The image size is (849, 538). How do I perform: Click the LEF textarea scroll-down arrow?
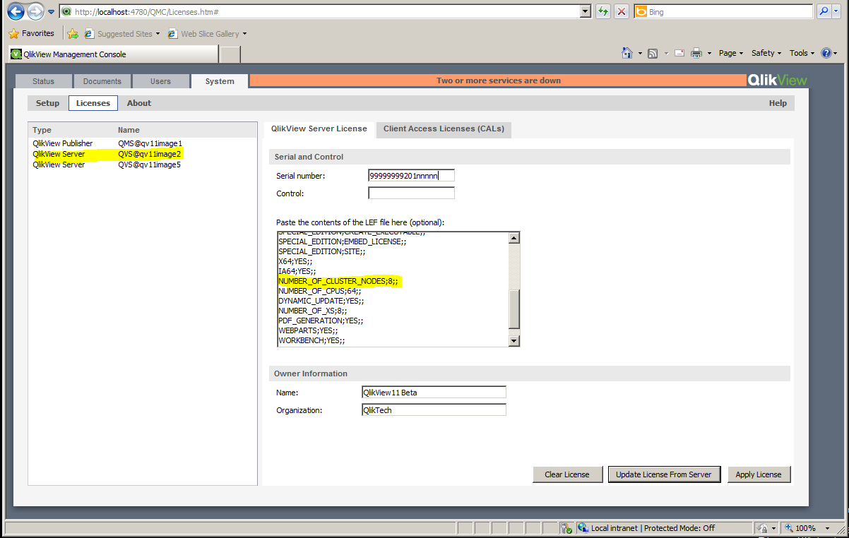click(514, 342)
